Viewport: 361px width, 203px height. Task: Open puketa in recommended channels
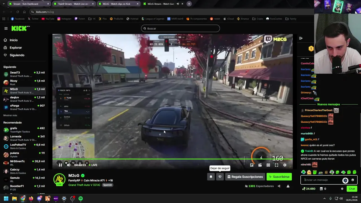pyautogui.click(x=24, y=155)
